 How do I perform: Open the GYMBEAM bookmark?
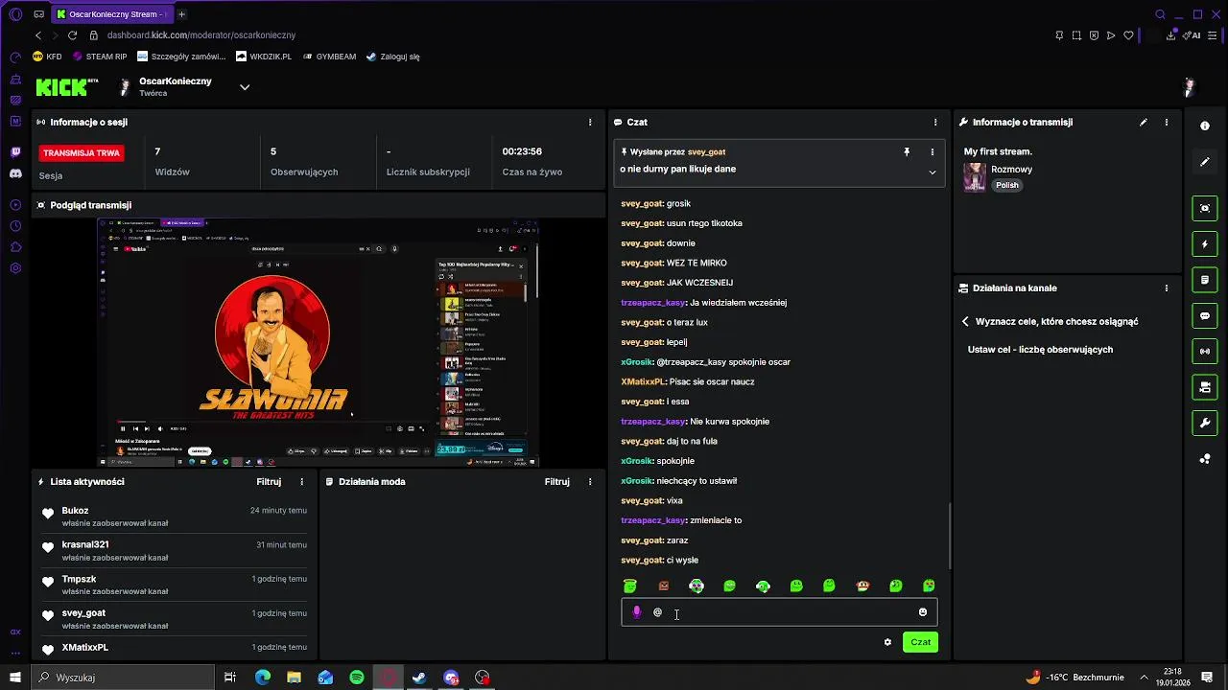tap(329, 57)
